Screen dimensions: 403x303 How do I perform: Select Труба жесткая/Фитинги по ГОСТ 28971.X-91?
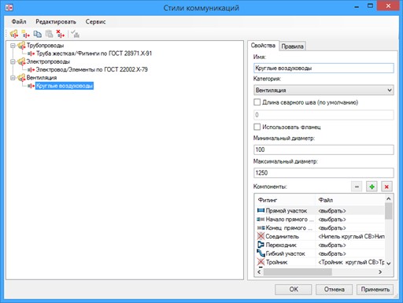point(94,54)
